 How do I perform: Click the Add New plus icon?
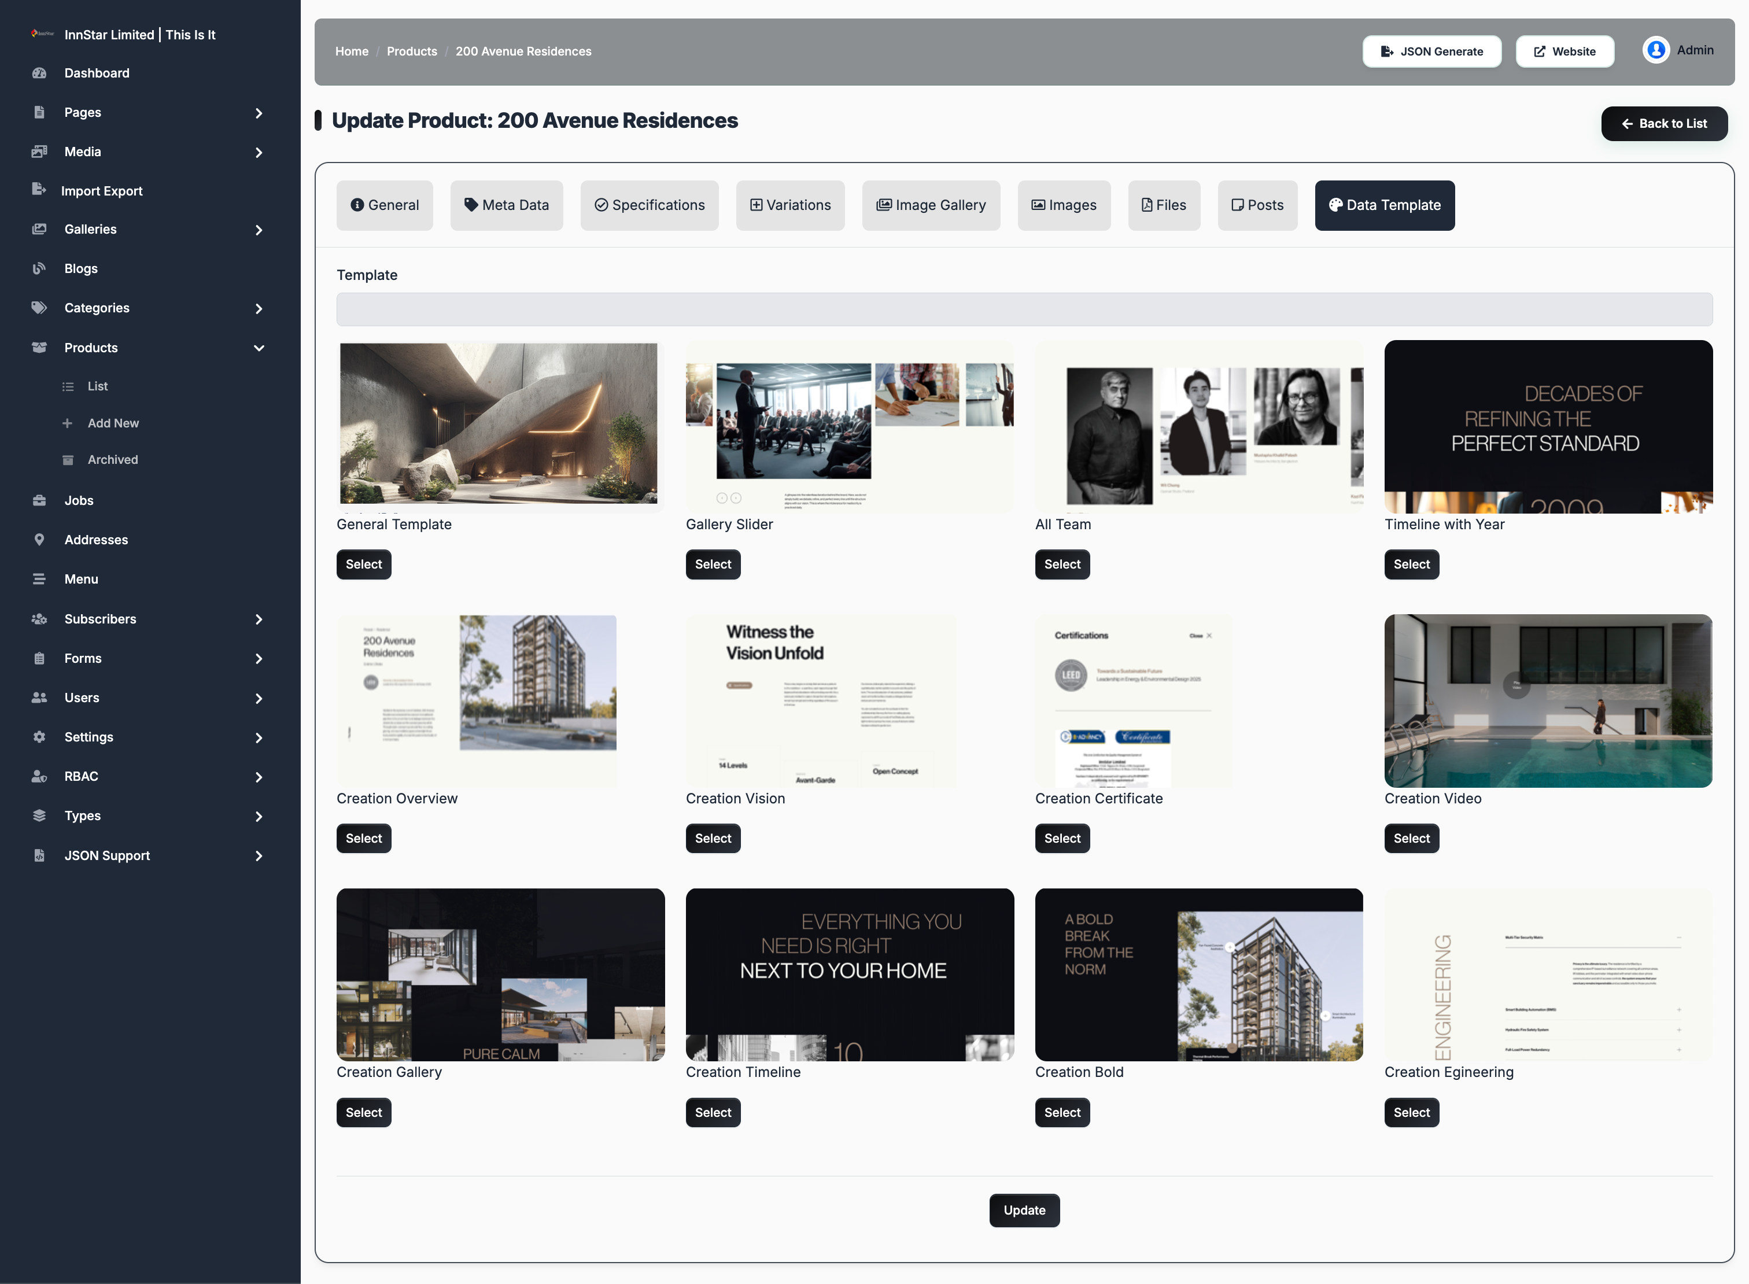[68, 423]
